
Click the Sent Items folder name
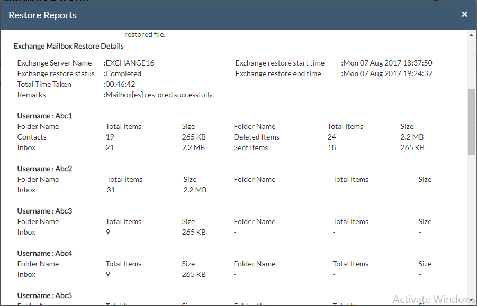[x=251, y=147]
